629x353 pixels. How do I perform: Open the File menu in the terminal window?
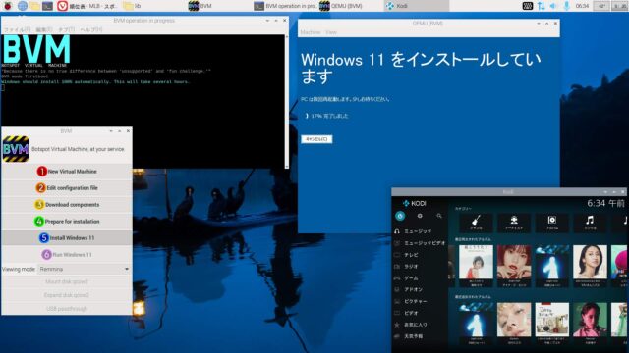[x=17, y=30]
